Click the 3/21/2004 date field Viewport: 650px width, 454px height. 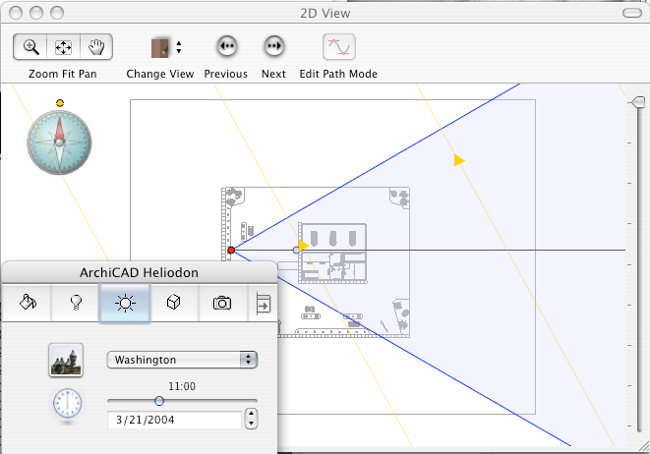pos(173,420)
